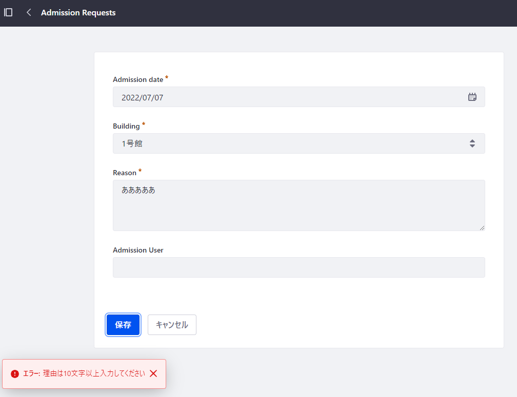Click the Admission User label
This screenshot has height=397, width=517.
point(138,250)
